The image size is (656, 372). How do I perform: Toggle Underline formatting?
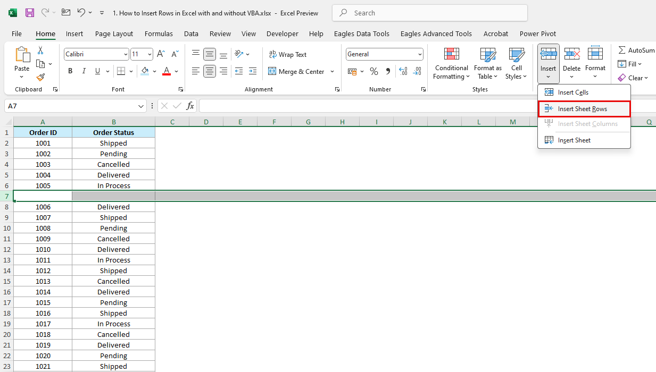97,71
